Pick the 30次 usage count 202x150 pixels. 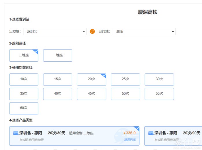point(159,79)
